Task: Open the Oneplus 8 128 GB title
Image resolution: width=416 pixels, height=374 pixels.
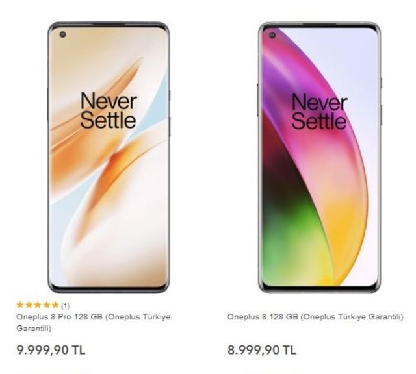Action: click(315, 317)
